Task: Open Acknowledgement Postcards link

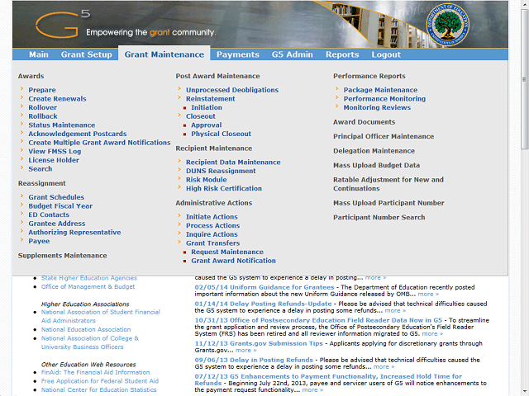Action: pos(78,134)
